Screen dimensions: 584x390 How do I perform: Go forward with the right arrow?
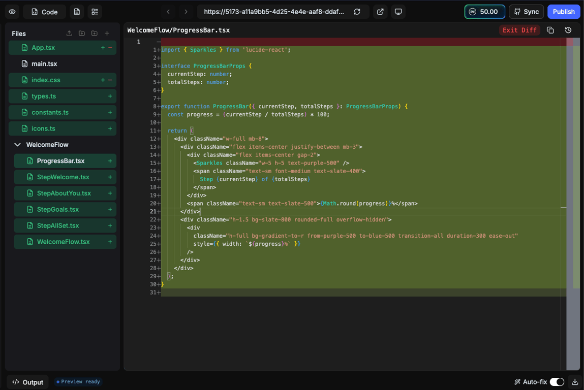[186, 12]
